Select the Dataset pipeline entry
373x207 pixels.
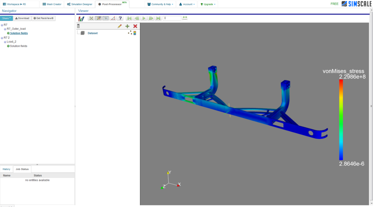92,33
